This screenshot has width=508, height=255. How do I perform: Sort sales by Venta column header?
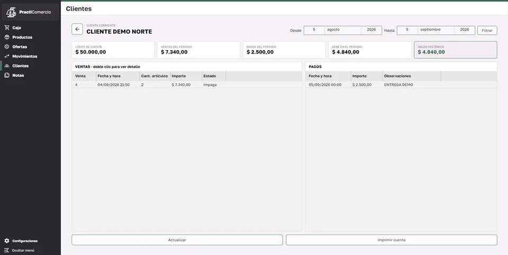[84, 76]
